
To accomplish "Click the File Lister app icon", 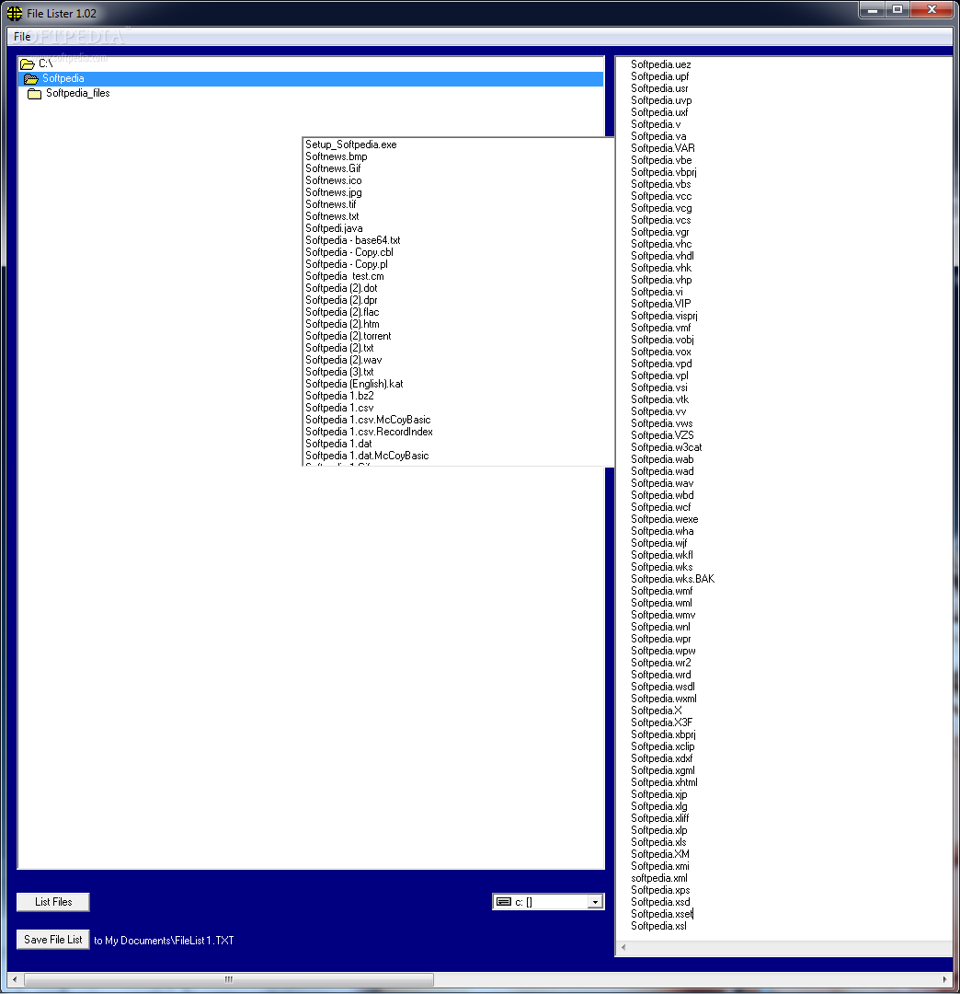I will pyautogui.click(x=15, y=13).
